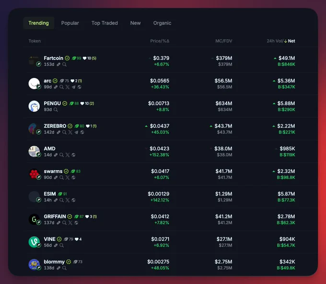Click the search icon on AMD row
Screen dimensions: 326x284
61,155
